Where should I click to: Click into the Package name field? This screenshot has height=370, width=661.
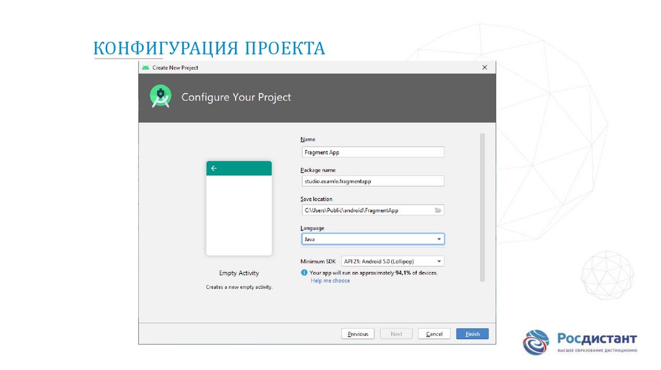click(372, 181)
